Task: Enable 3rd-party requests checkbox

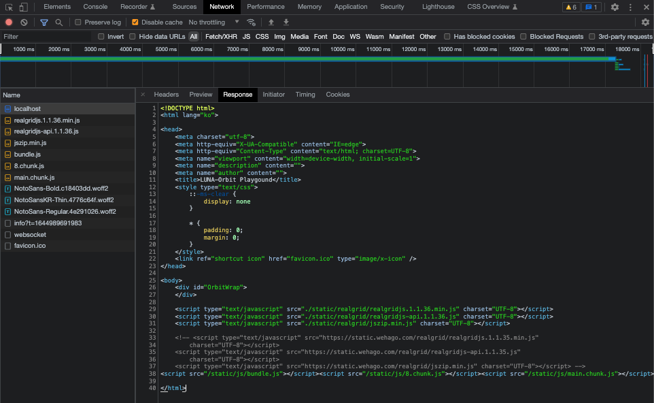Action: pos(592,37)
